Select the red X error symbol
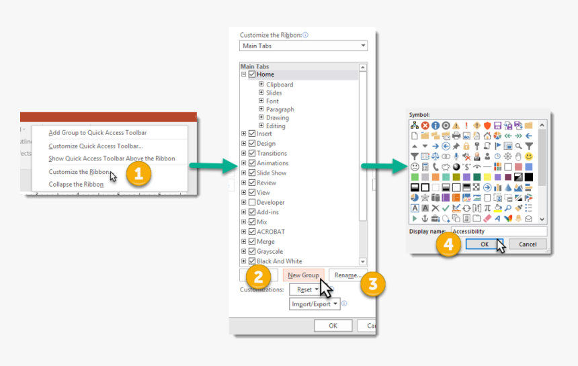 tap(425, 126)
